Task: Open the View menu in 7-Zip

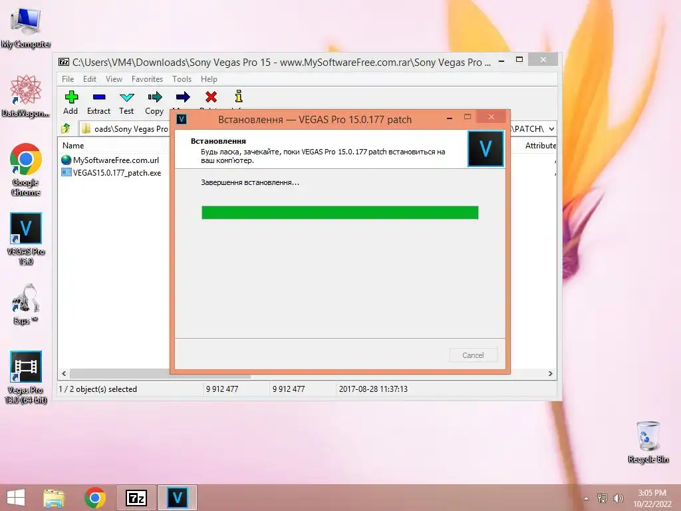Action: tap(114, 79)
